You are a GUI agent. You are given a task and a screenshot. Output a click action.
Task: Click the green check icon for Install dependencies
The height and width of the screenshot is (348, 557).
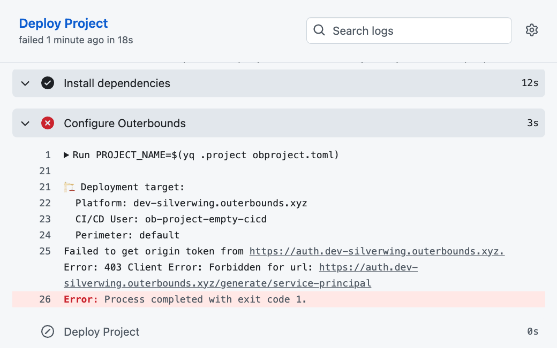coord(48,83)
